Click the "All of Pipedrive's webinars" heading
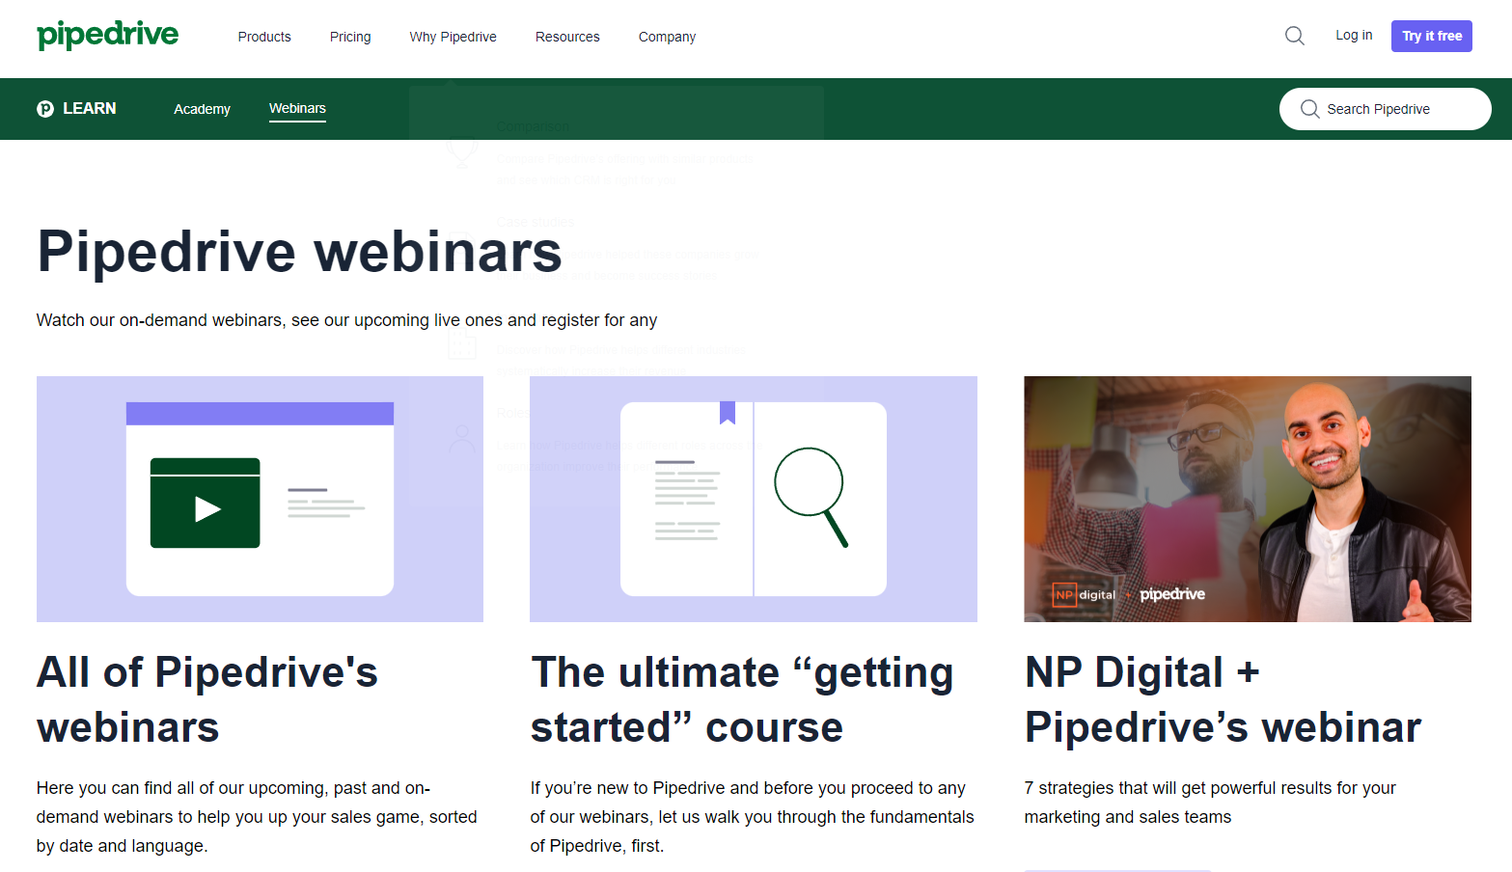The image size is (1512, 872). pos(207,699)
